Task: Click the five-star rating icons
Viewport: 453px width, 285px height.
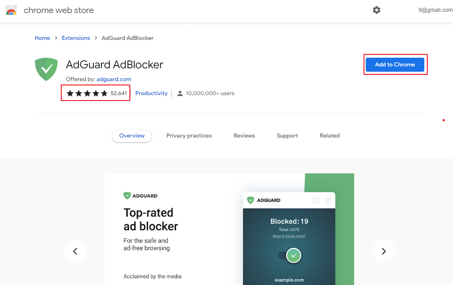Action: tap(87, 93)
